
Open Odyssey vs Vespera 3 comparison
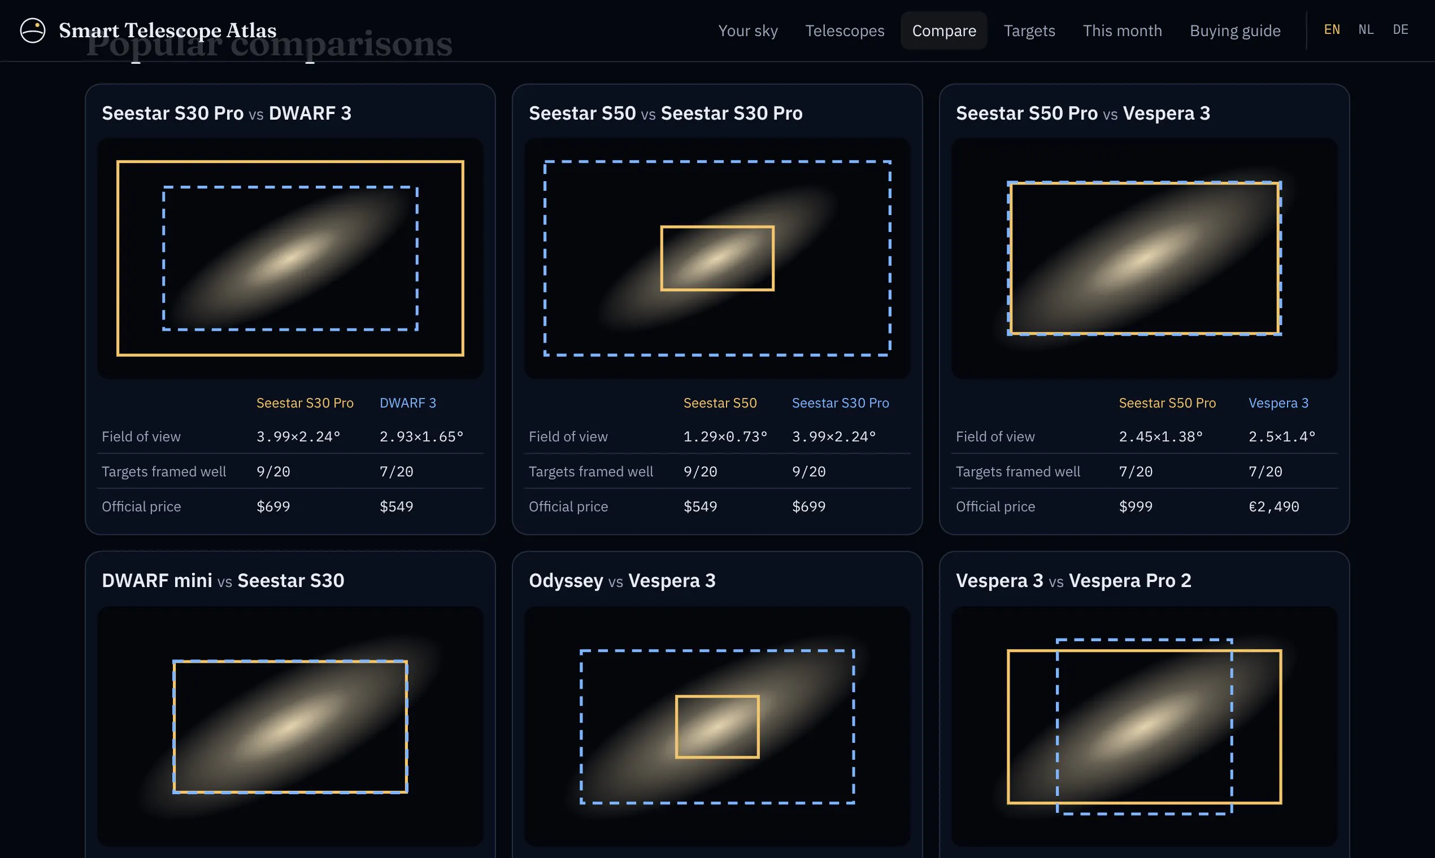coord(622,580)
